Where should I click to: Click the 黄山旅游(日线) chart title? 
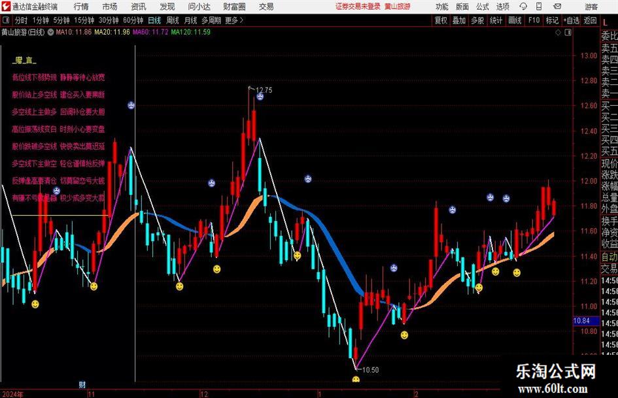click(23, 32)
